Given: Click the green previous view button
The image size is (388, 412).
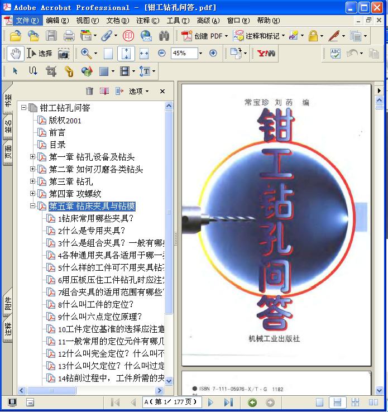Looking at the screenshot, I should pyautogui.click(x=252, y=403).
